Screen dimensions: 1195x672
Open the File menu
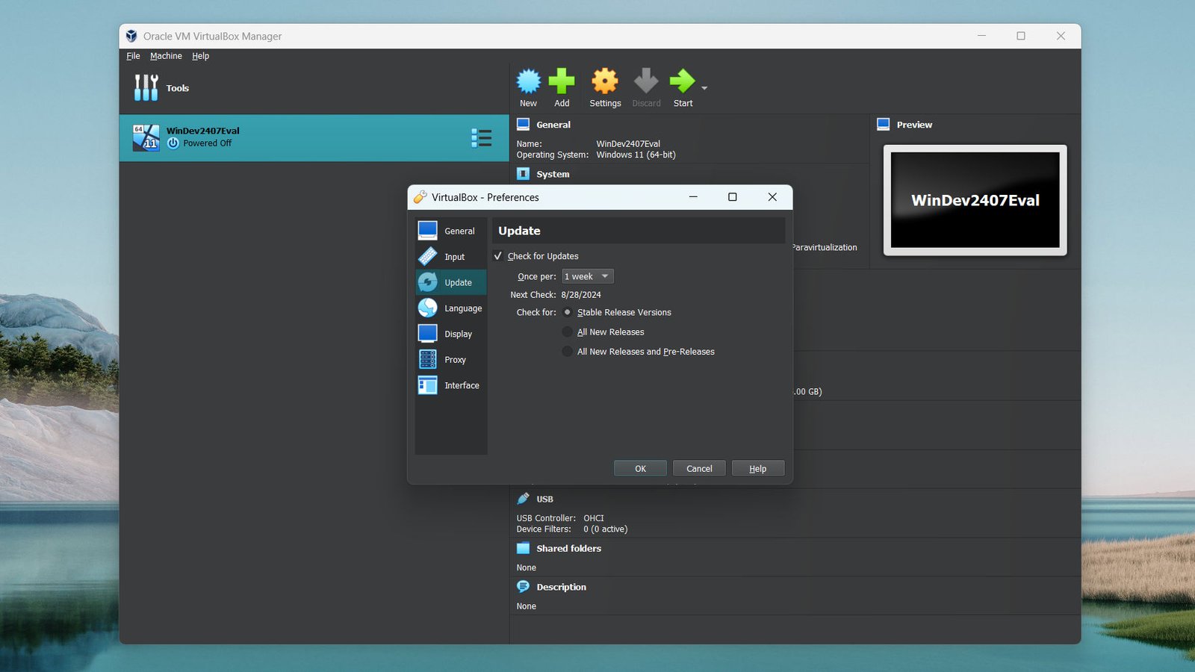pyautogui.click(x=133, y=55)
